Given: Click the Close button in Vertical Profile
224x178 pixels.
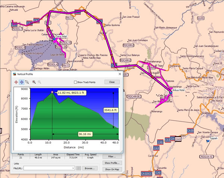Looking at the screenshot, I should pyautogui.click(x=112, y=82).
